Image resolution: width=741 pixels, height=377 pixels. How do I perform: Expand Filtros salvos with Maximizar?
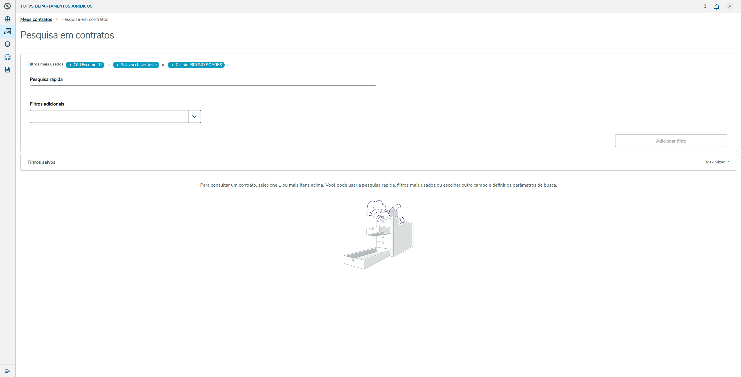pyautogui.click(x=717, y=162)
